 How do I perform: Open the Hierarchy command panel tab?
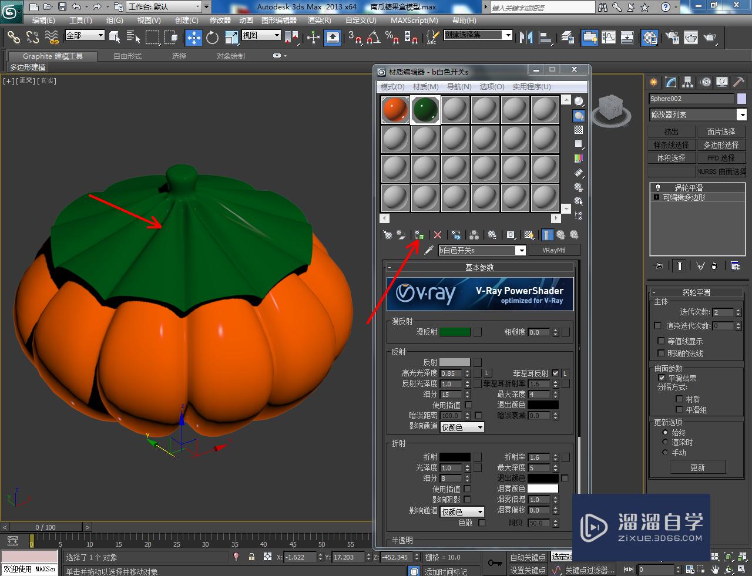(x=687, y=82)
